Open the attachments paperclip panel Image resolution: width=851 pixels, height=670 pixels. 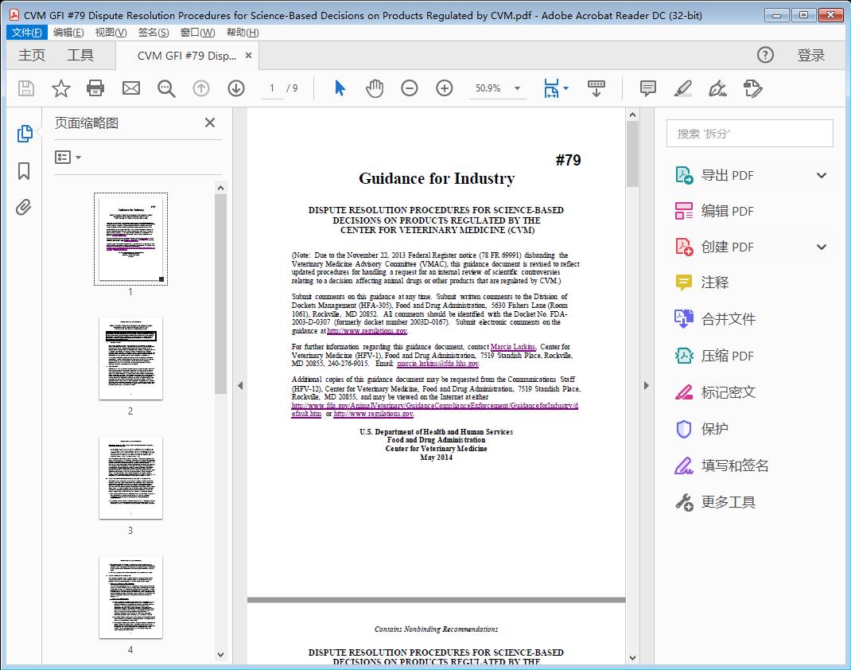coord(24,208)
